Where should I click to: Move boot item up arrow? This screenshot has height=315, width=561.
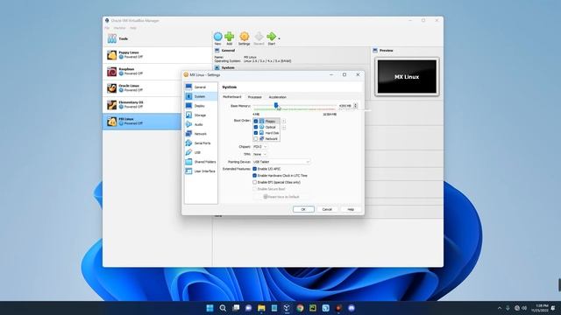click(x=284, y=121)
